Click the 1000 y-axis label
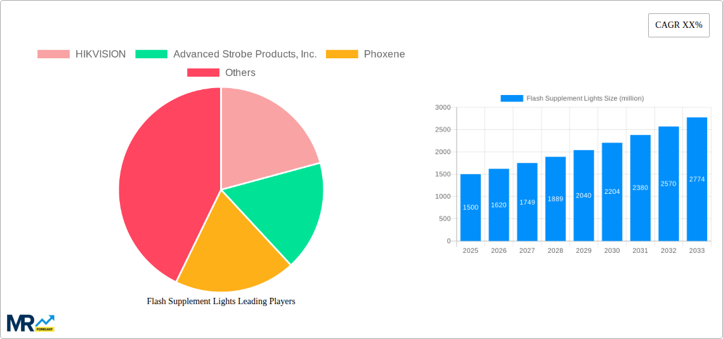723x339 pixels. [x=443, y=196]
